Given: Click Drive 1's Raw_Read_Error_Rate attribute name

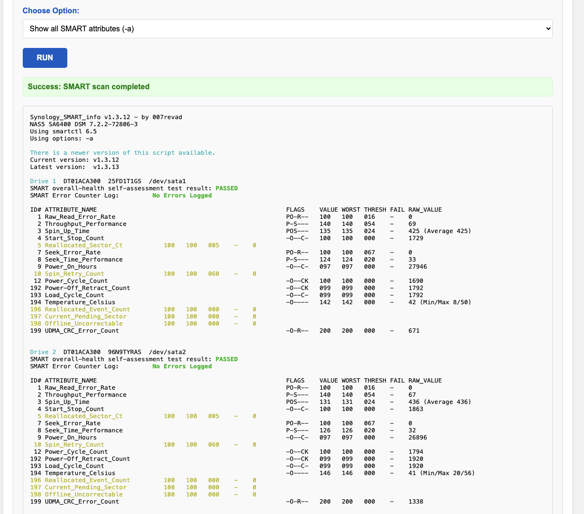Looking at the screenshot, I should (80, 217).
